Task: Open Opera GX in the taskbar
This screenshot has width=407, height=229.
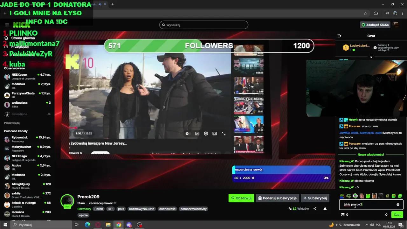Action: (x=98, y=225)
